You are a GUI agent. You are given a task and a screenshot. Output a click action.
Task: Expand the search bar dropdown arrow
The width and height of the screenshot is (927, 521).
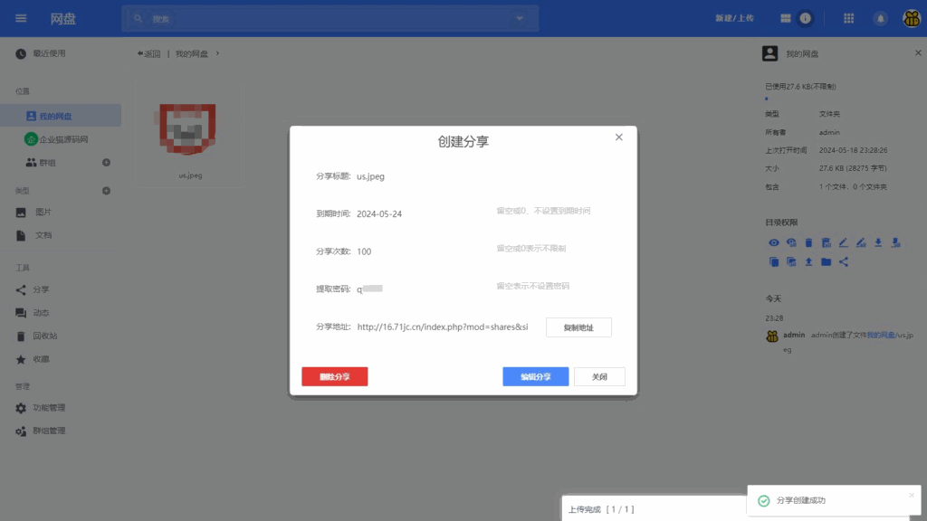[519, 17]
